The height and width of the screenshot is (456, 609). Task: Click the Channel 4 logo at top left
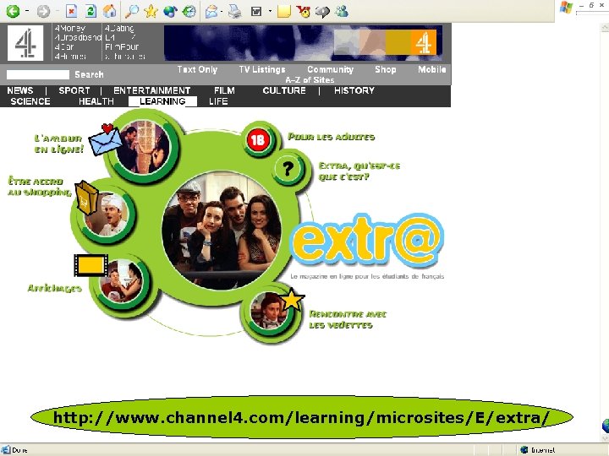25,43
